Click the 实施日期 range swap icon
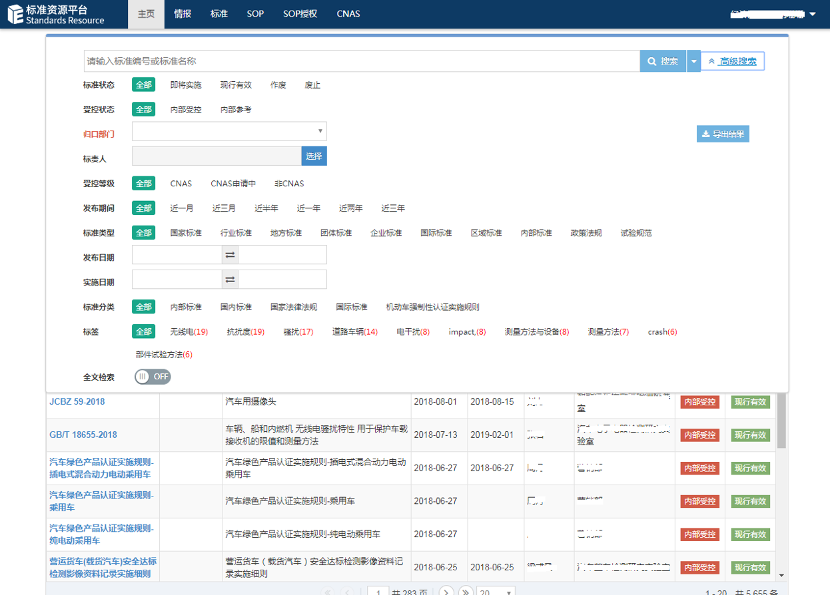830x595 pixels. tap(230, 280)
